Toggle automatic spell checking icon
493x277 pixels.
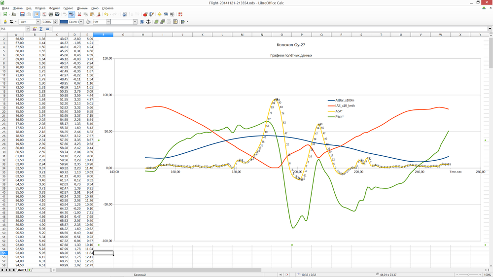tap(71, 14)
